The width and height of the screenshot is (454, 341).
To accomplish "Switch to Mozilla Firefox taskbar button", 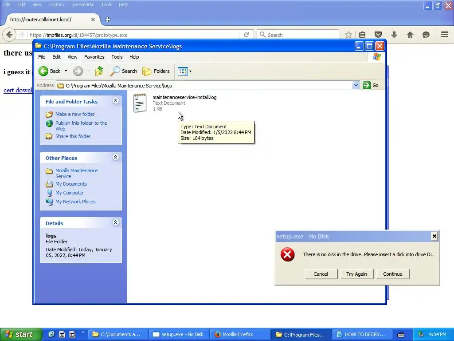I will tap(240, 334).
